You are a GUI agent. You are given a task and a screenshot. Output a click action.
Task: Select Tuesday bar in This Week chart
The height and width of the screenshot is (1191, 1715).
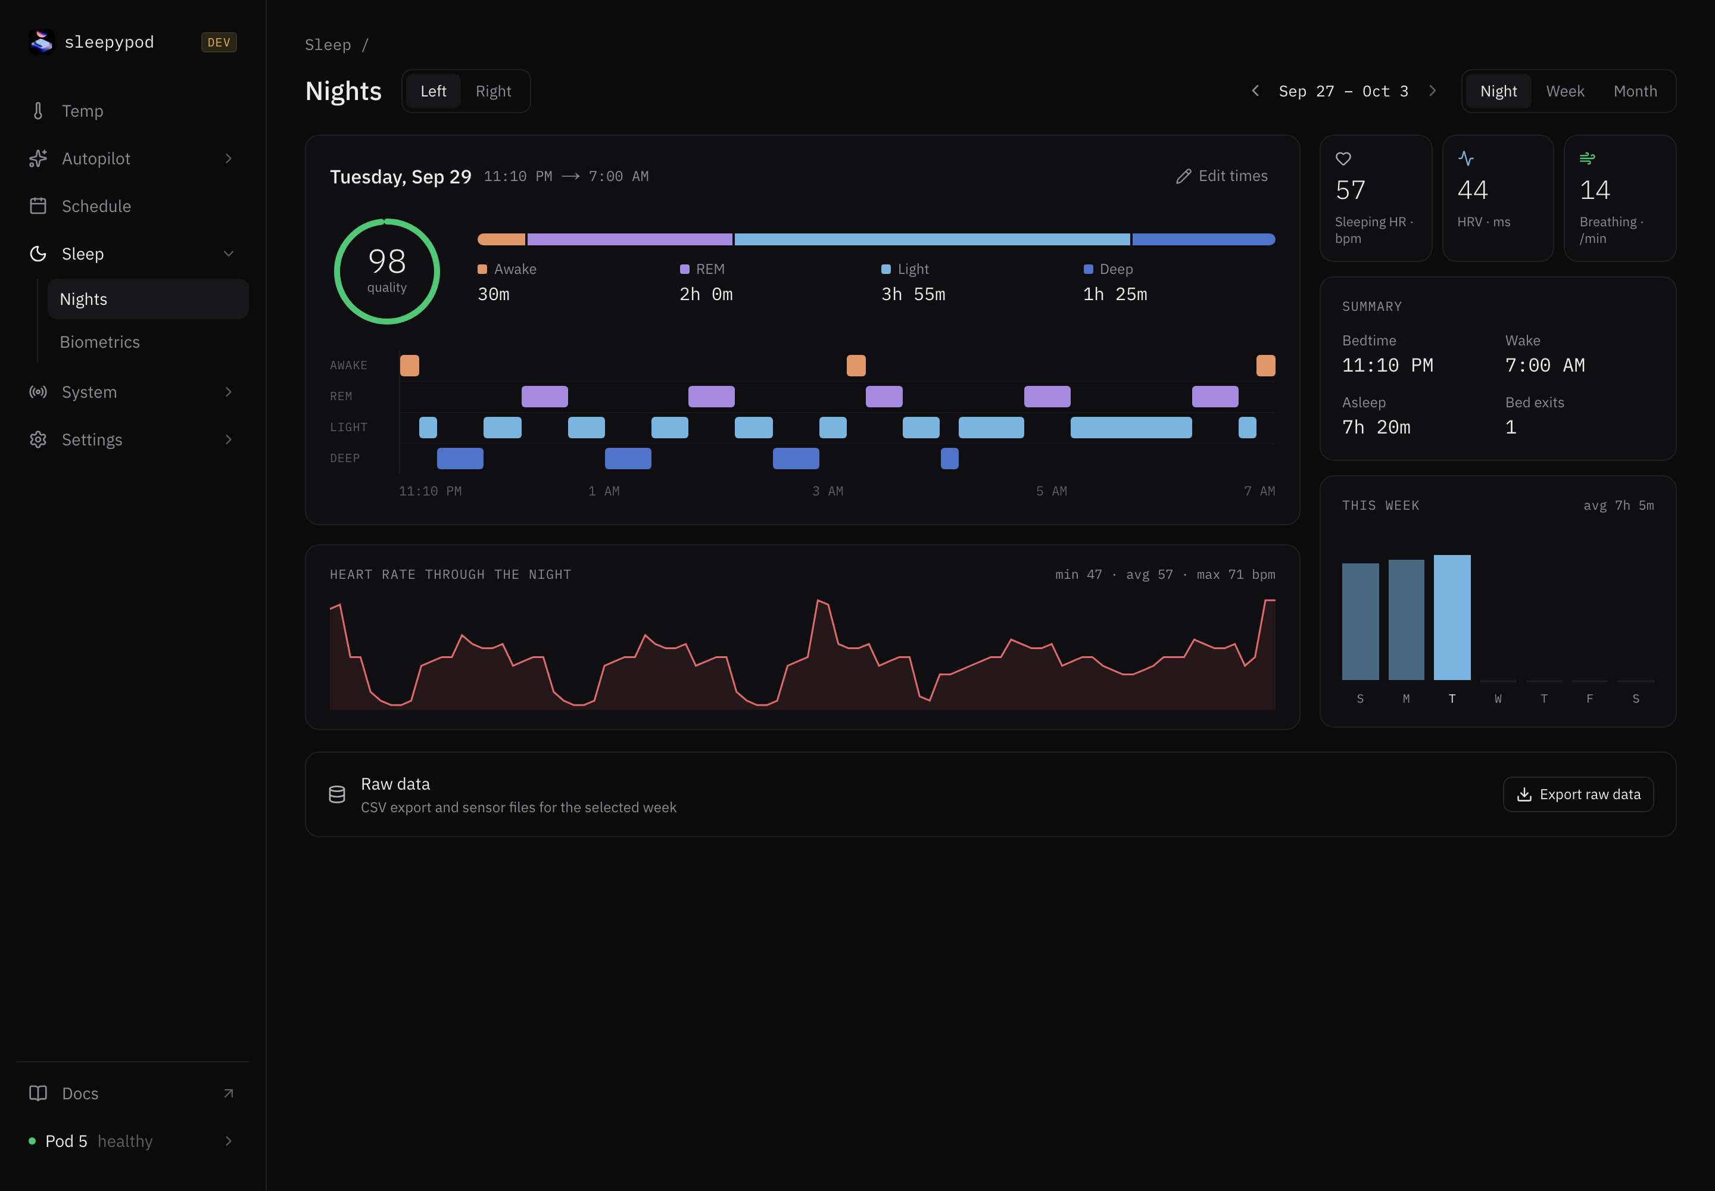(x=1452, y=617)
